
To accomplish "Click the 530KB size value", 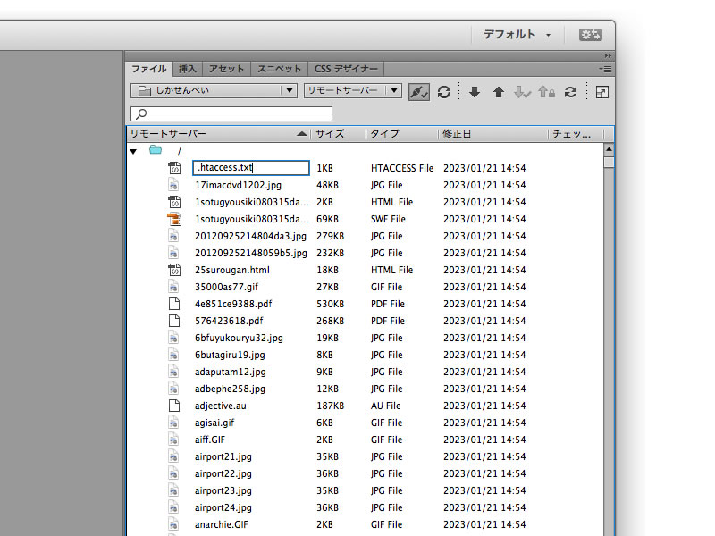I will [330, 304].
